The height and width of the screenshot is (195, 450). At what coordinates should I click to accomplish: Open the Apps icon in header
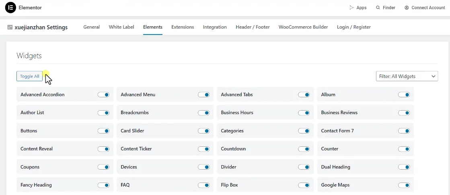click(351, 8)
